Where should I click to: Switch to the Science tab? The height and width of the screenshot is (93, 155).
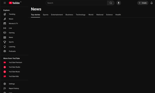(109, 15)
